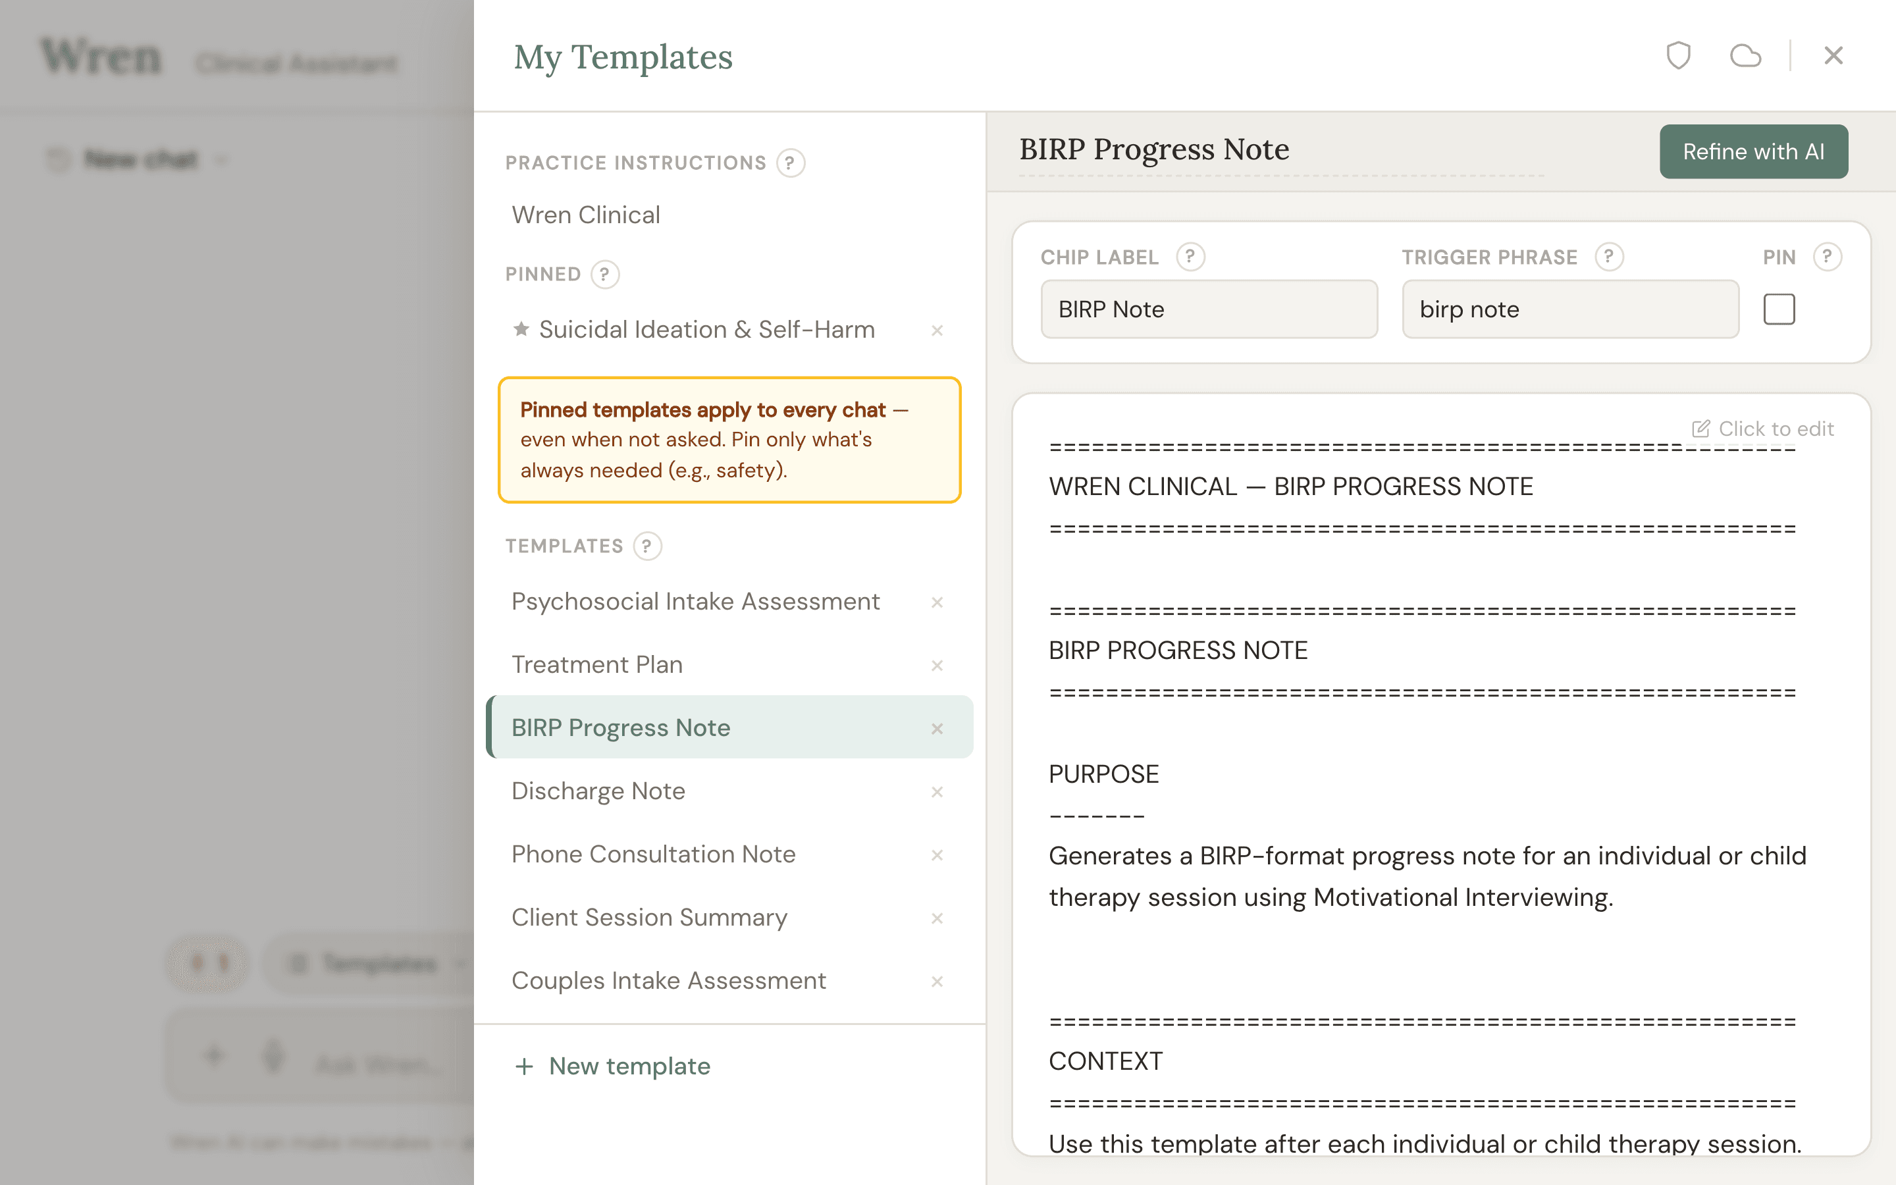Show Chip Label help tooltip

1190,257
